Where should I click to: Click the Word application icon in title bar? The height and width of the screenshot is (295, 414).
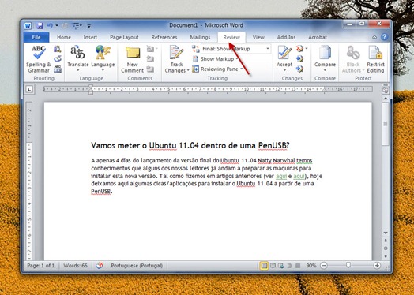[x=28, y=26]
